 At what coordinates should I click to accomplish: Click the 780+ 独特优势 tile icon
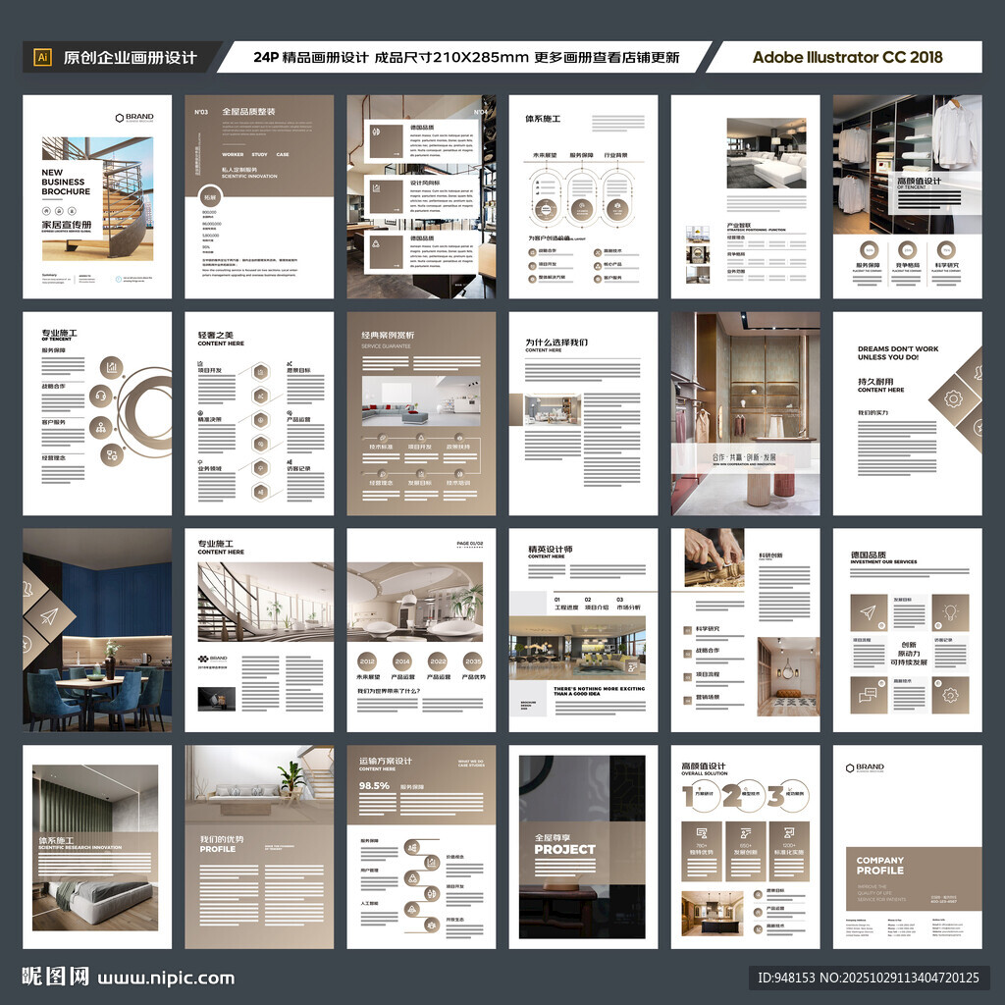coord(702,833)
